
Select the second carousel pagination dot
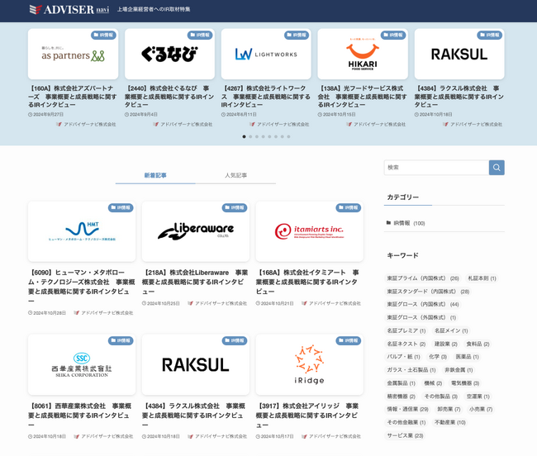250,136
